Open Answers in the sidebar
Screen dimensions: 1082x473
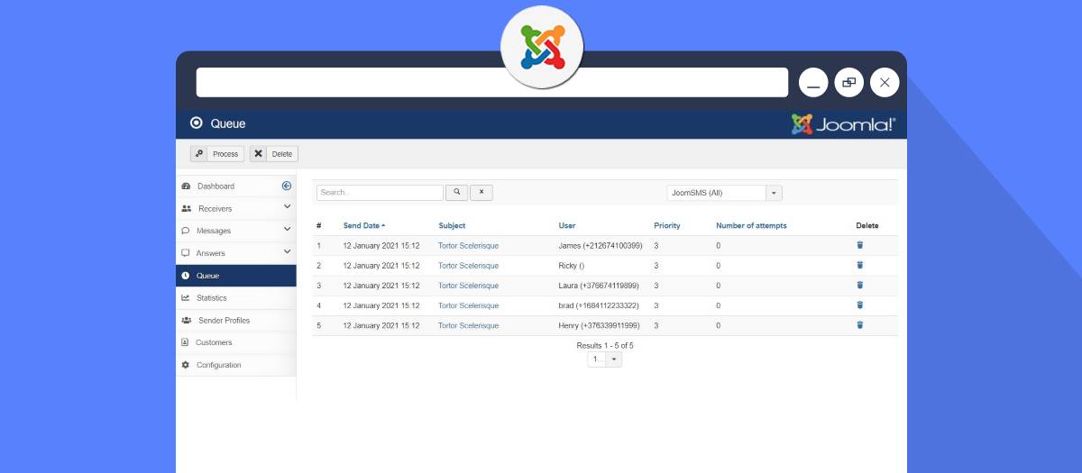211,253
